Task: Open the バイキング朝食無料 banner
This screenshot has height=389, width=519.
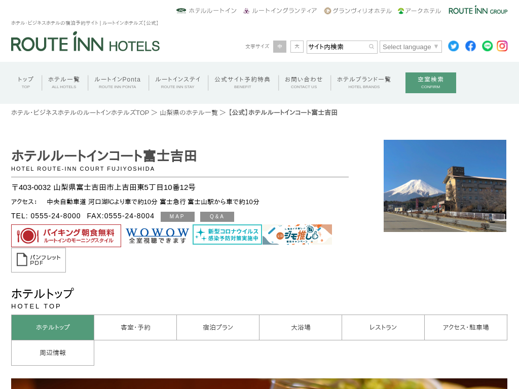Action: (x=66, y=236)
